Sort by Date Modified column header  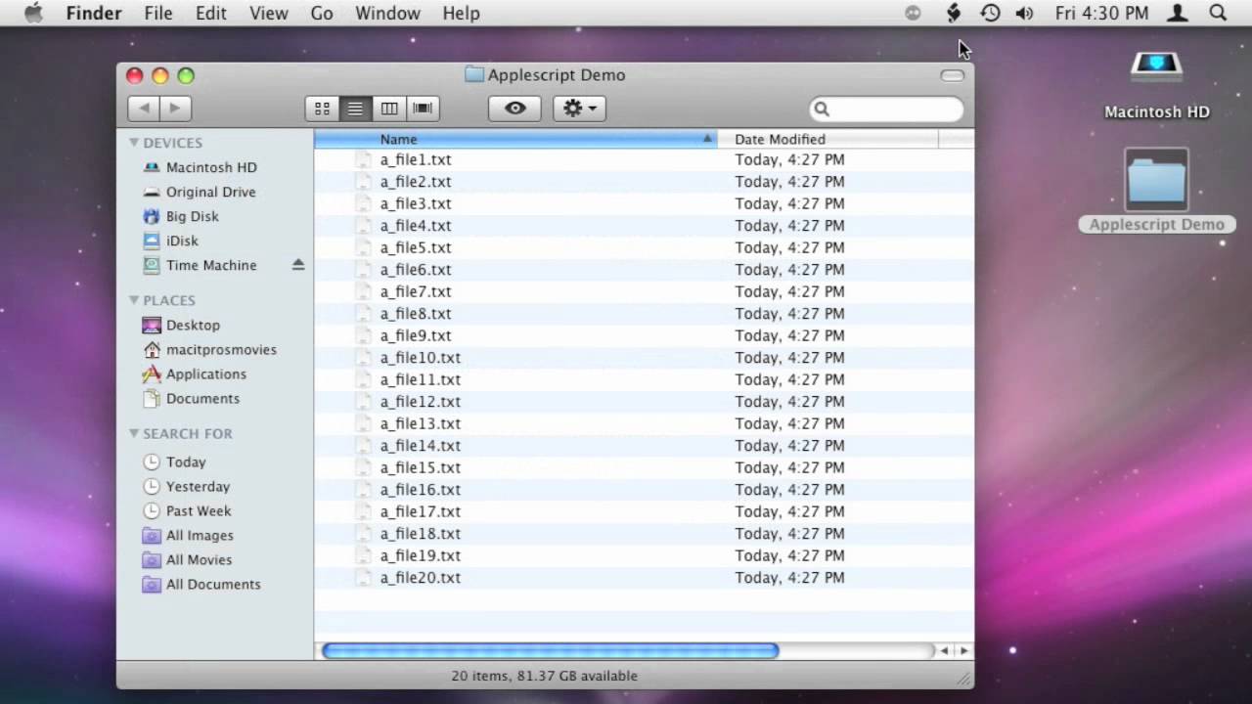pos(827,139)
